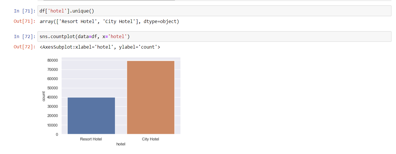
Task: Select the AxesSubplot output text
Action: [100, 47]
